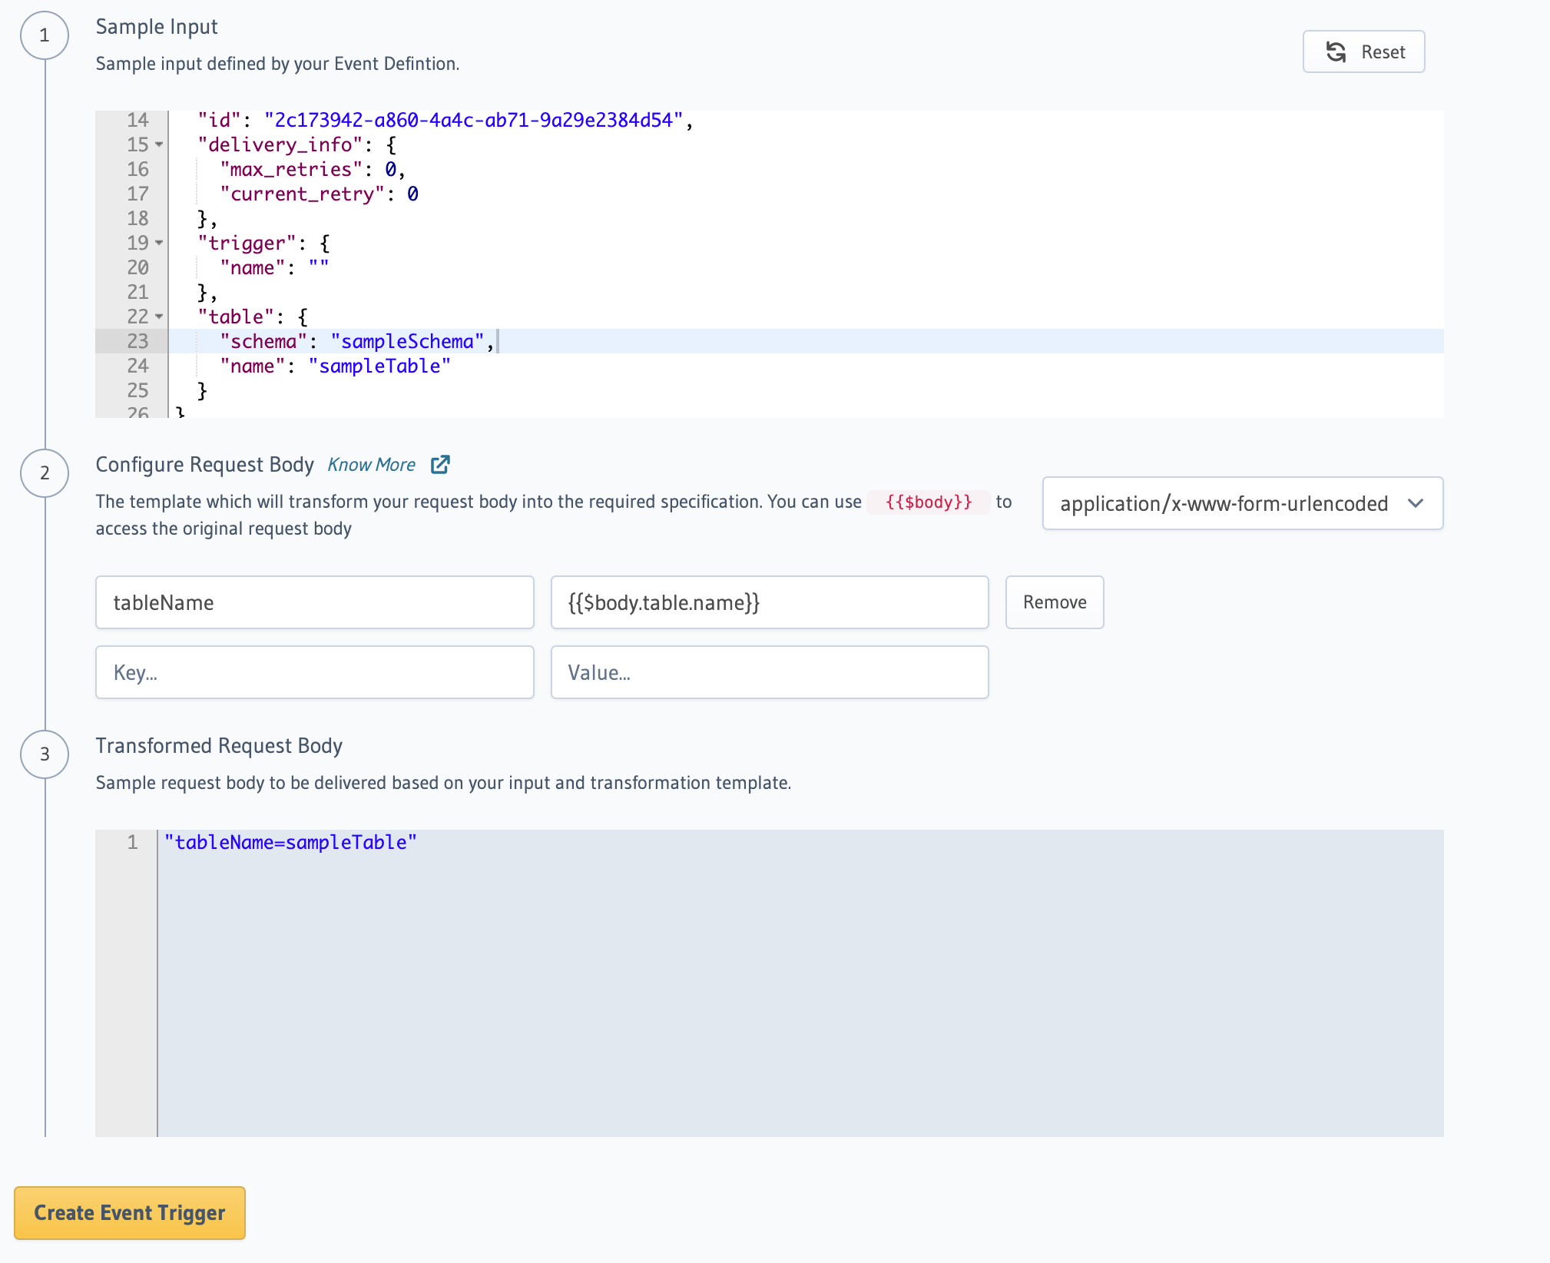The width and height of the screenshot is (1550, 1263).
Task: Click the empty Key... input field
Action: tap(314, 672)
